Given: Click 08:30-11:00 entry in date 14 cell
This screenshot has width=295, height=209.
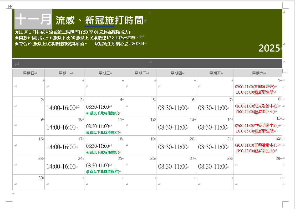Looking at the screenshot, I should pos(212,127).
